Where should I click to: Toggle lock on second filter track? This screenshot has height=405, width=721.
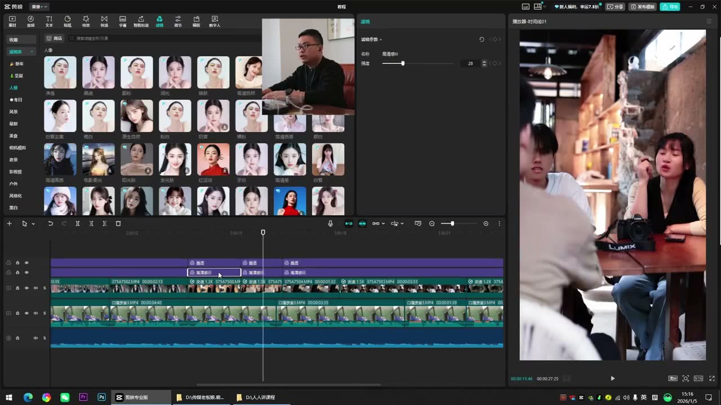[17, 272]
